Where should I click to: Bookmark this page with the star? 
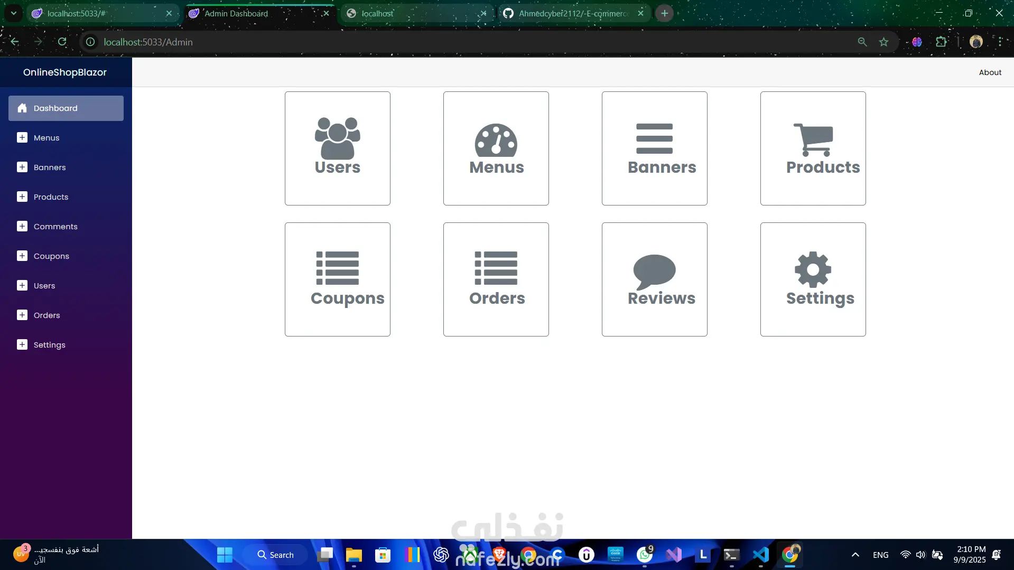[884, 42]
